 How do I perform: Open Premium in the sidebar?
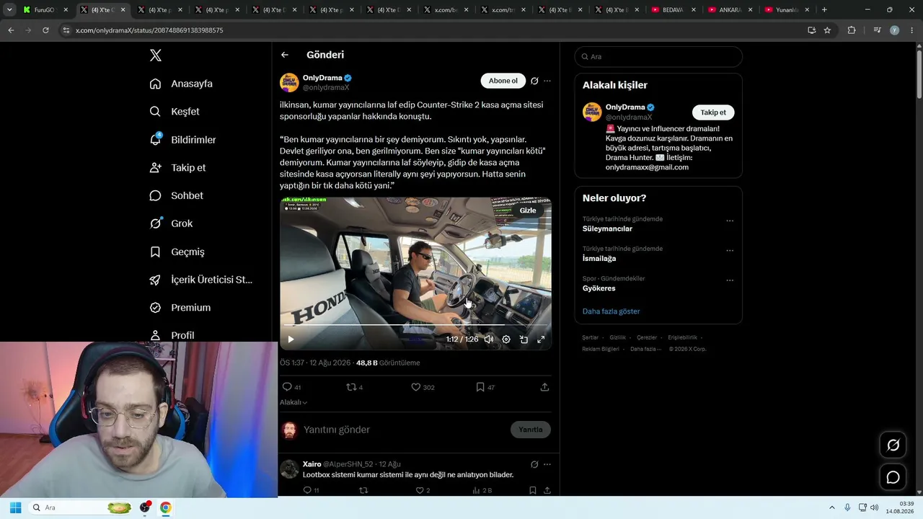(180, 308)
